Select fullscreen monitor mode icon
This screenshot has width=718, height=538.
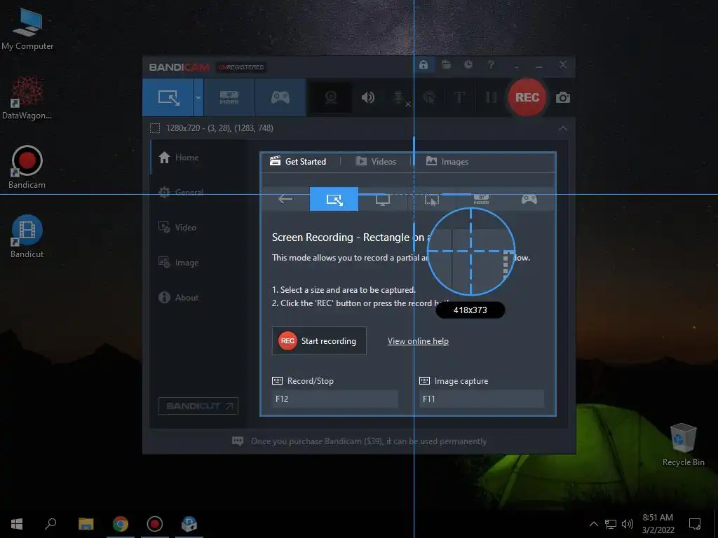383,200
